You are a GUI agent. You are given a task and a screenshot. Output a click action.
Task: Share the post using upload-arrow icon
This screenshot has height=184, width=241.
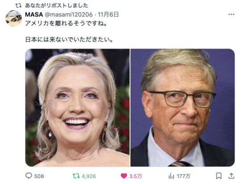coord(231,176)
